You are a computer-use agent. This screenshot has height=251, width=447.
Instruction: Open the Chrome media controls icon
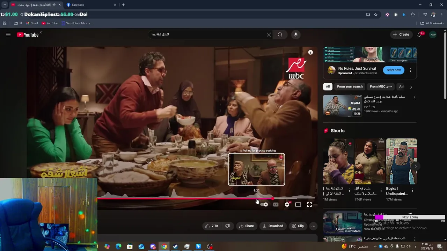(x=425, y=15)
